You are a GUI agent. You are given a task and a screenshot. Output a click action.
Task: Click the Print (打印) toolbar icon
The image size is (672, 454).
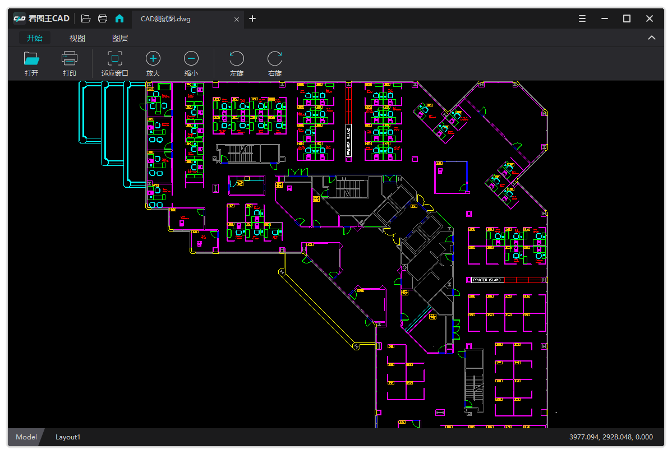click(x=70, y=58)
